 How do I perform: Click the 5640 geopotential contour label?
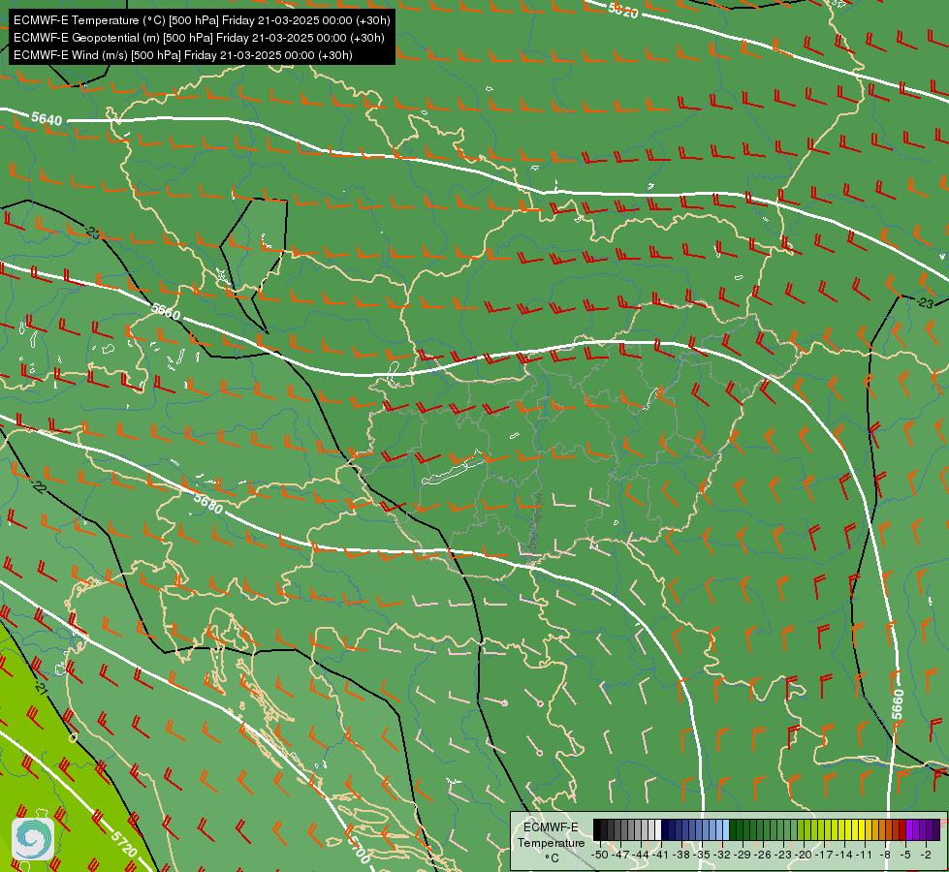pyautogui.click(x=47, y=118)
